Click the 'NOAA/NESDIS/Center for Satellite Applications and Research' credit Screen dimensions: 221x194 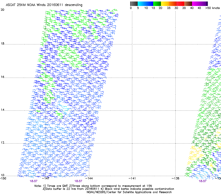point(129,192)
